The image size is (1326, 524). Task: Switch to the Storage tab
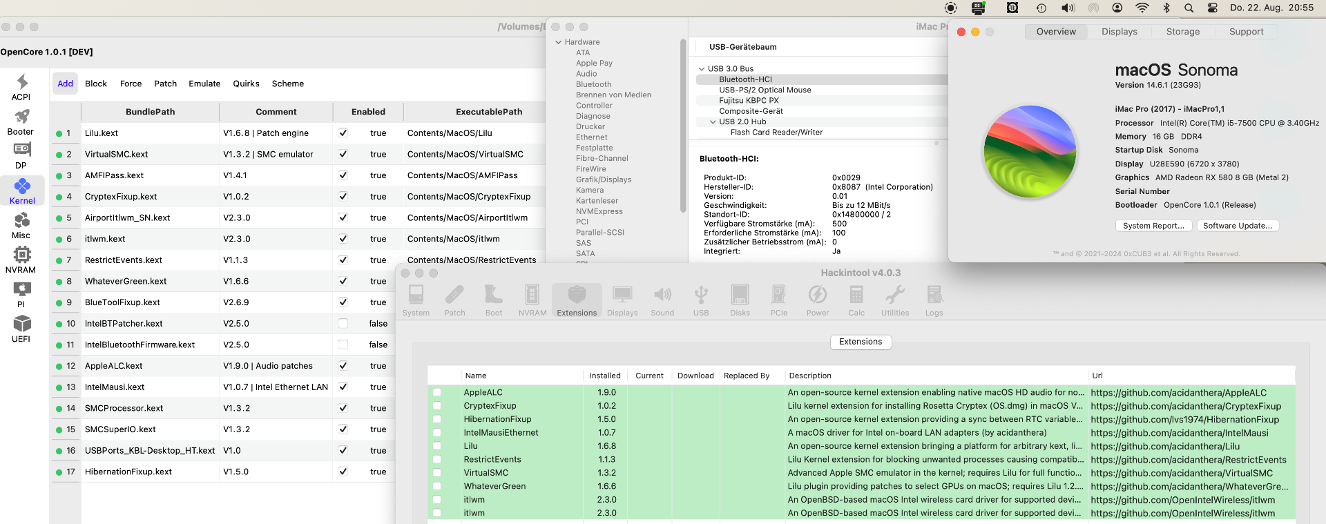click(1182, 32)
